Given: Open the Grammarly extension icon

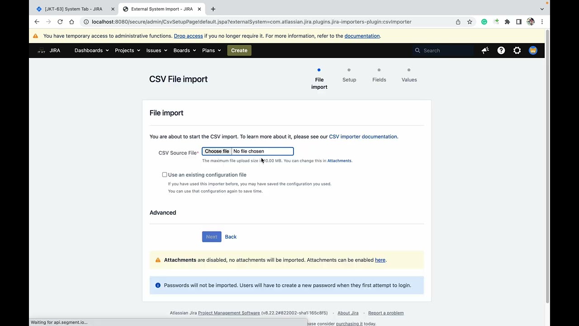Looking at the screenshot, I should point(484,22).
